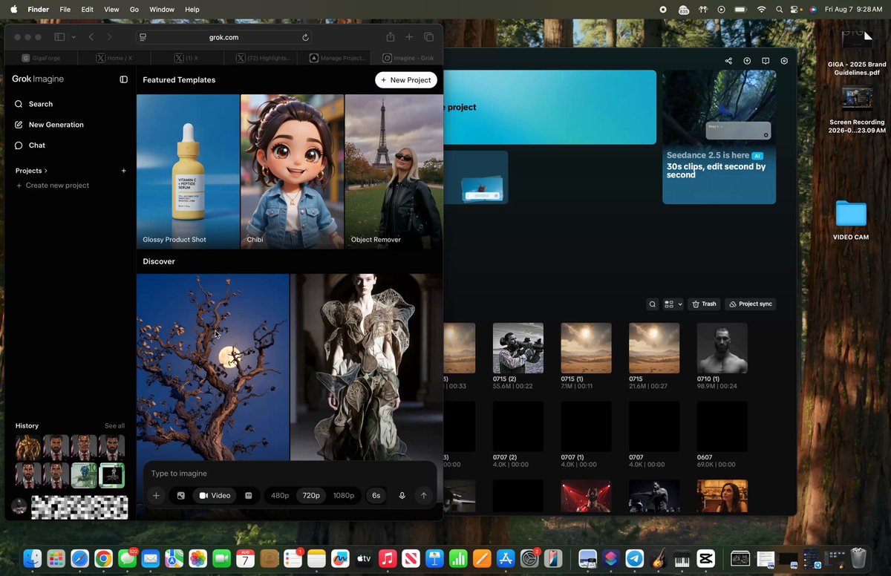Click New Project button
891x576 pixels.
pyautogui.click(x=406, y=79)
